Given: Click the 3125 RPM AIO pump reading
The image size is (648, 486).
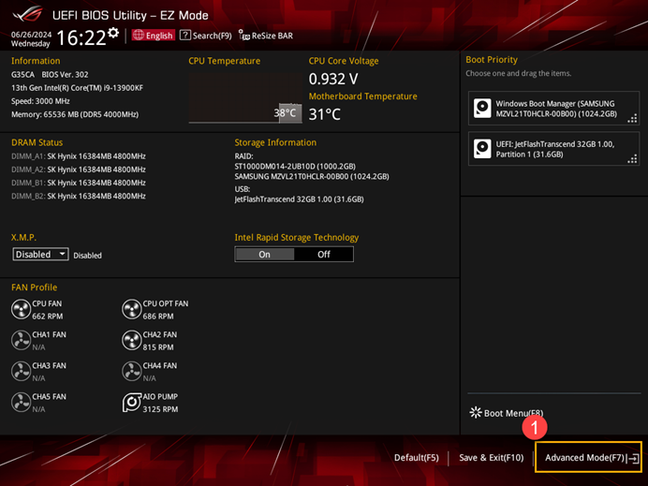Looking at the screenshot, I should (x=160, y=409).
